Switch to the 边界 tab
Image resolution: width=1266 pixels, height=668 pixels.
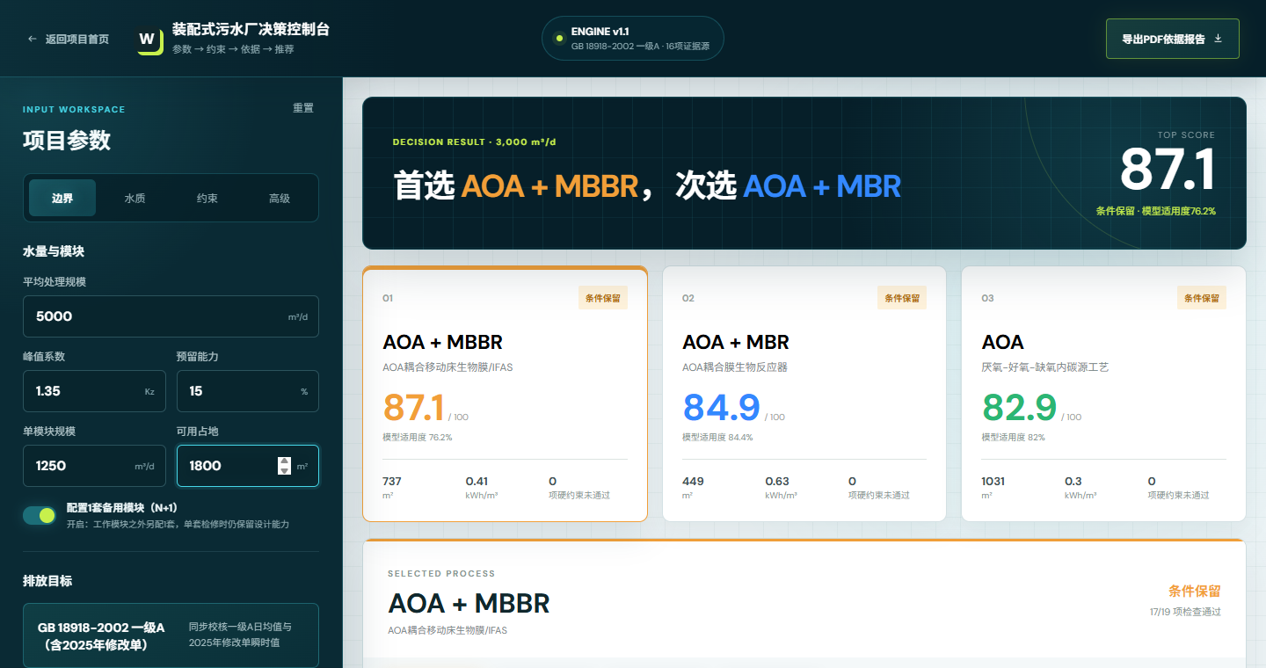62,199
